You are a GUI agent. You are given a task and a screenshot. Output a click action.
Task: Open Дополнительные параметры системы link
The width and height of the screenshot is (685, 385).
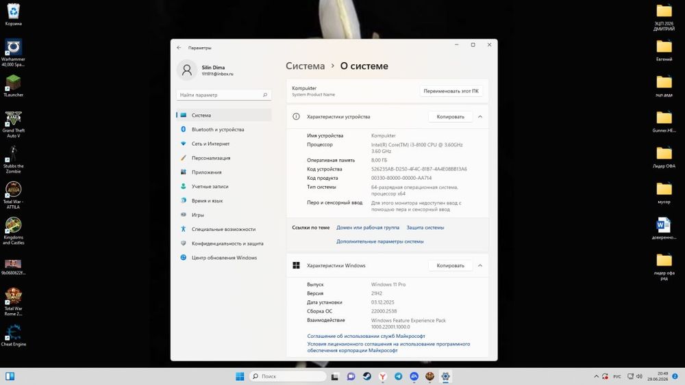380,241
